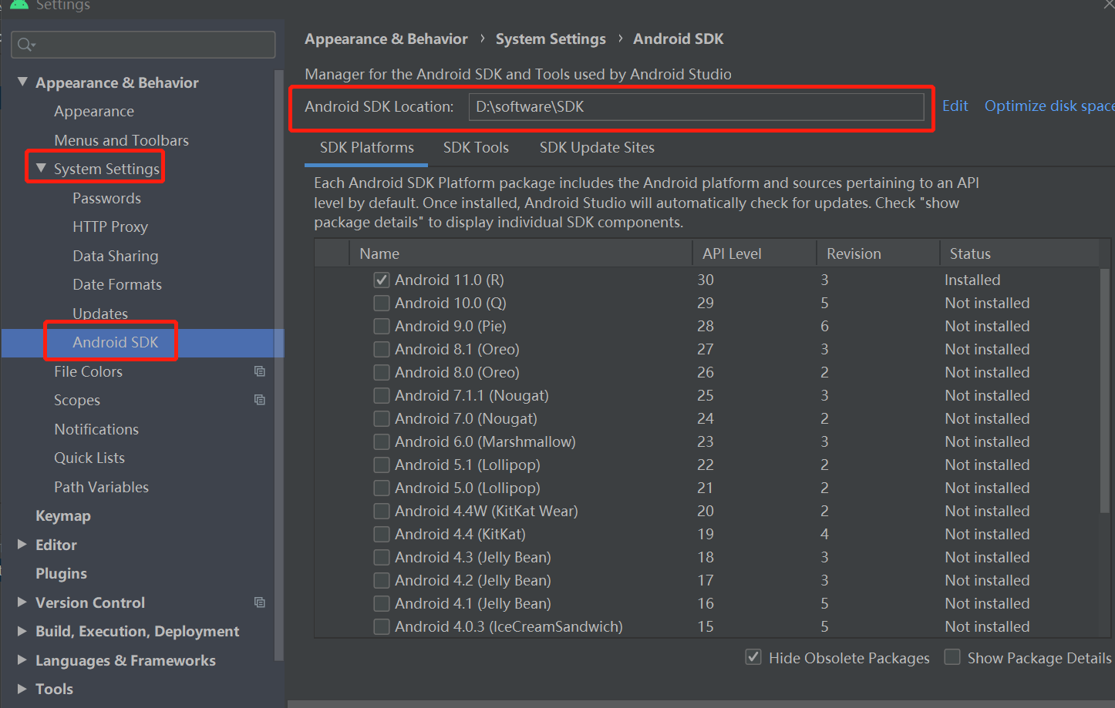
Task: Open Scopes settings
Action: (x=77, y=401)
